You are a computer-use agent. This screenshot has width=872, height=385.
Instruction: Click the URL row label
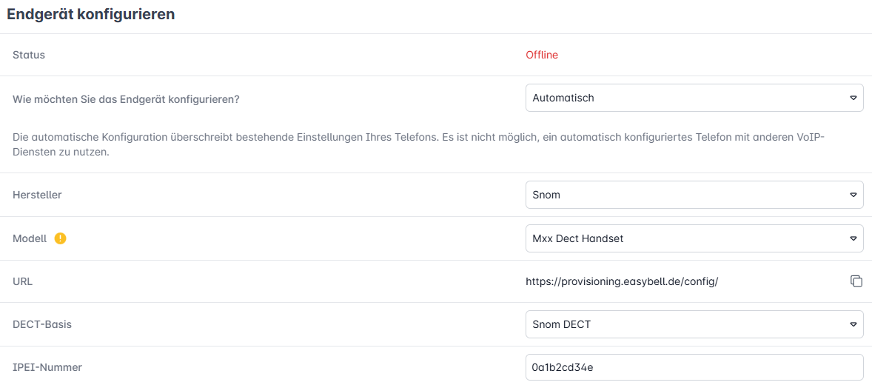coord(23,281)
